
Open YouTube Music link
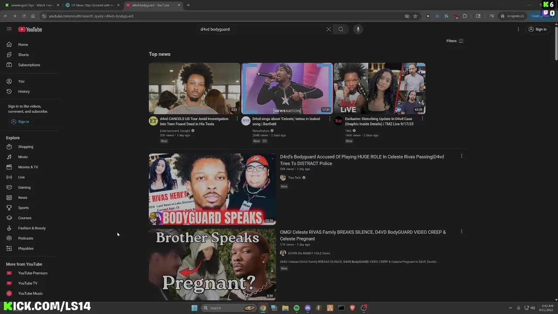tap(29, 294)
